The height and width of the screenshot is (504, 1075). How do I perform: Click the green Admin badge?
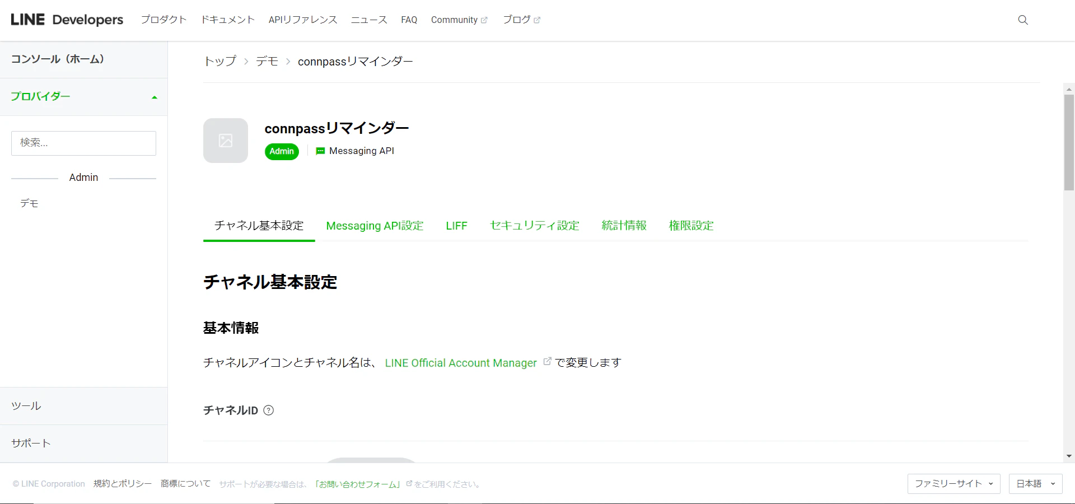[282, 151]
